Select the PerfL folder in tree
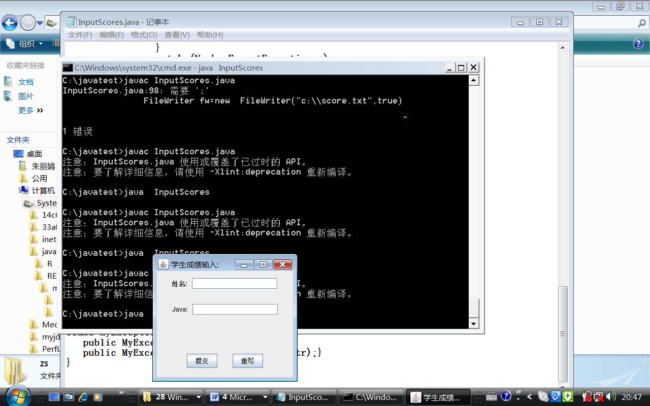This screenshot has width=650, height=406. [x=51, y=349]
